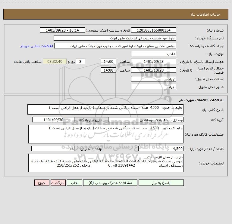Click the remaining days field showing 3
232x224 pixels.
80,61
